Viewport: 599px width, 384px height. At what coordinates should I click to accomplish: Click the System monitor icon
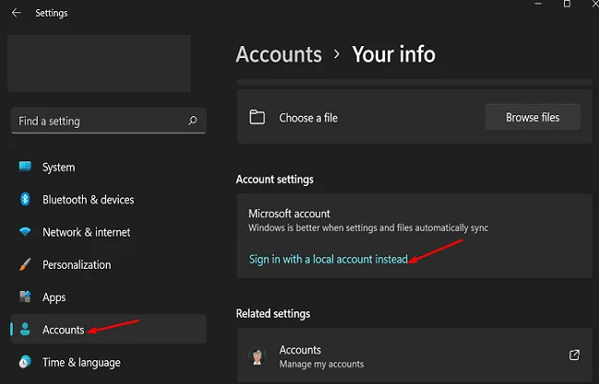point(25,167)
